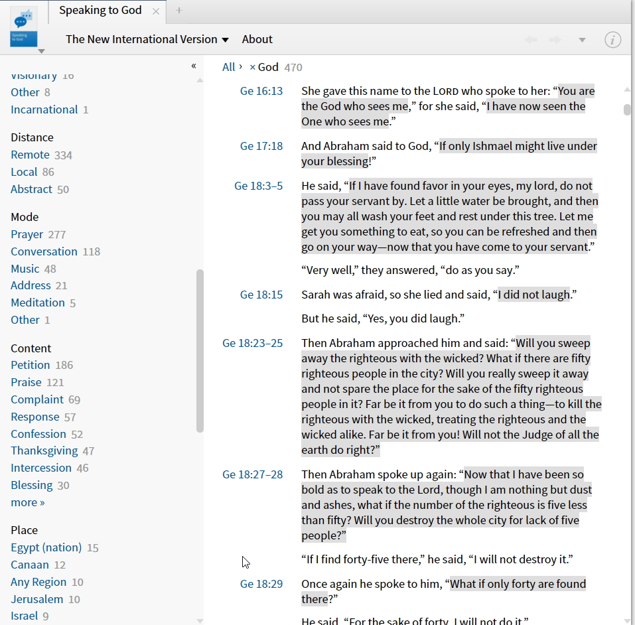Filter by Israel place

click(24, 616)
